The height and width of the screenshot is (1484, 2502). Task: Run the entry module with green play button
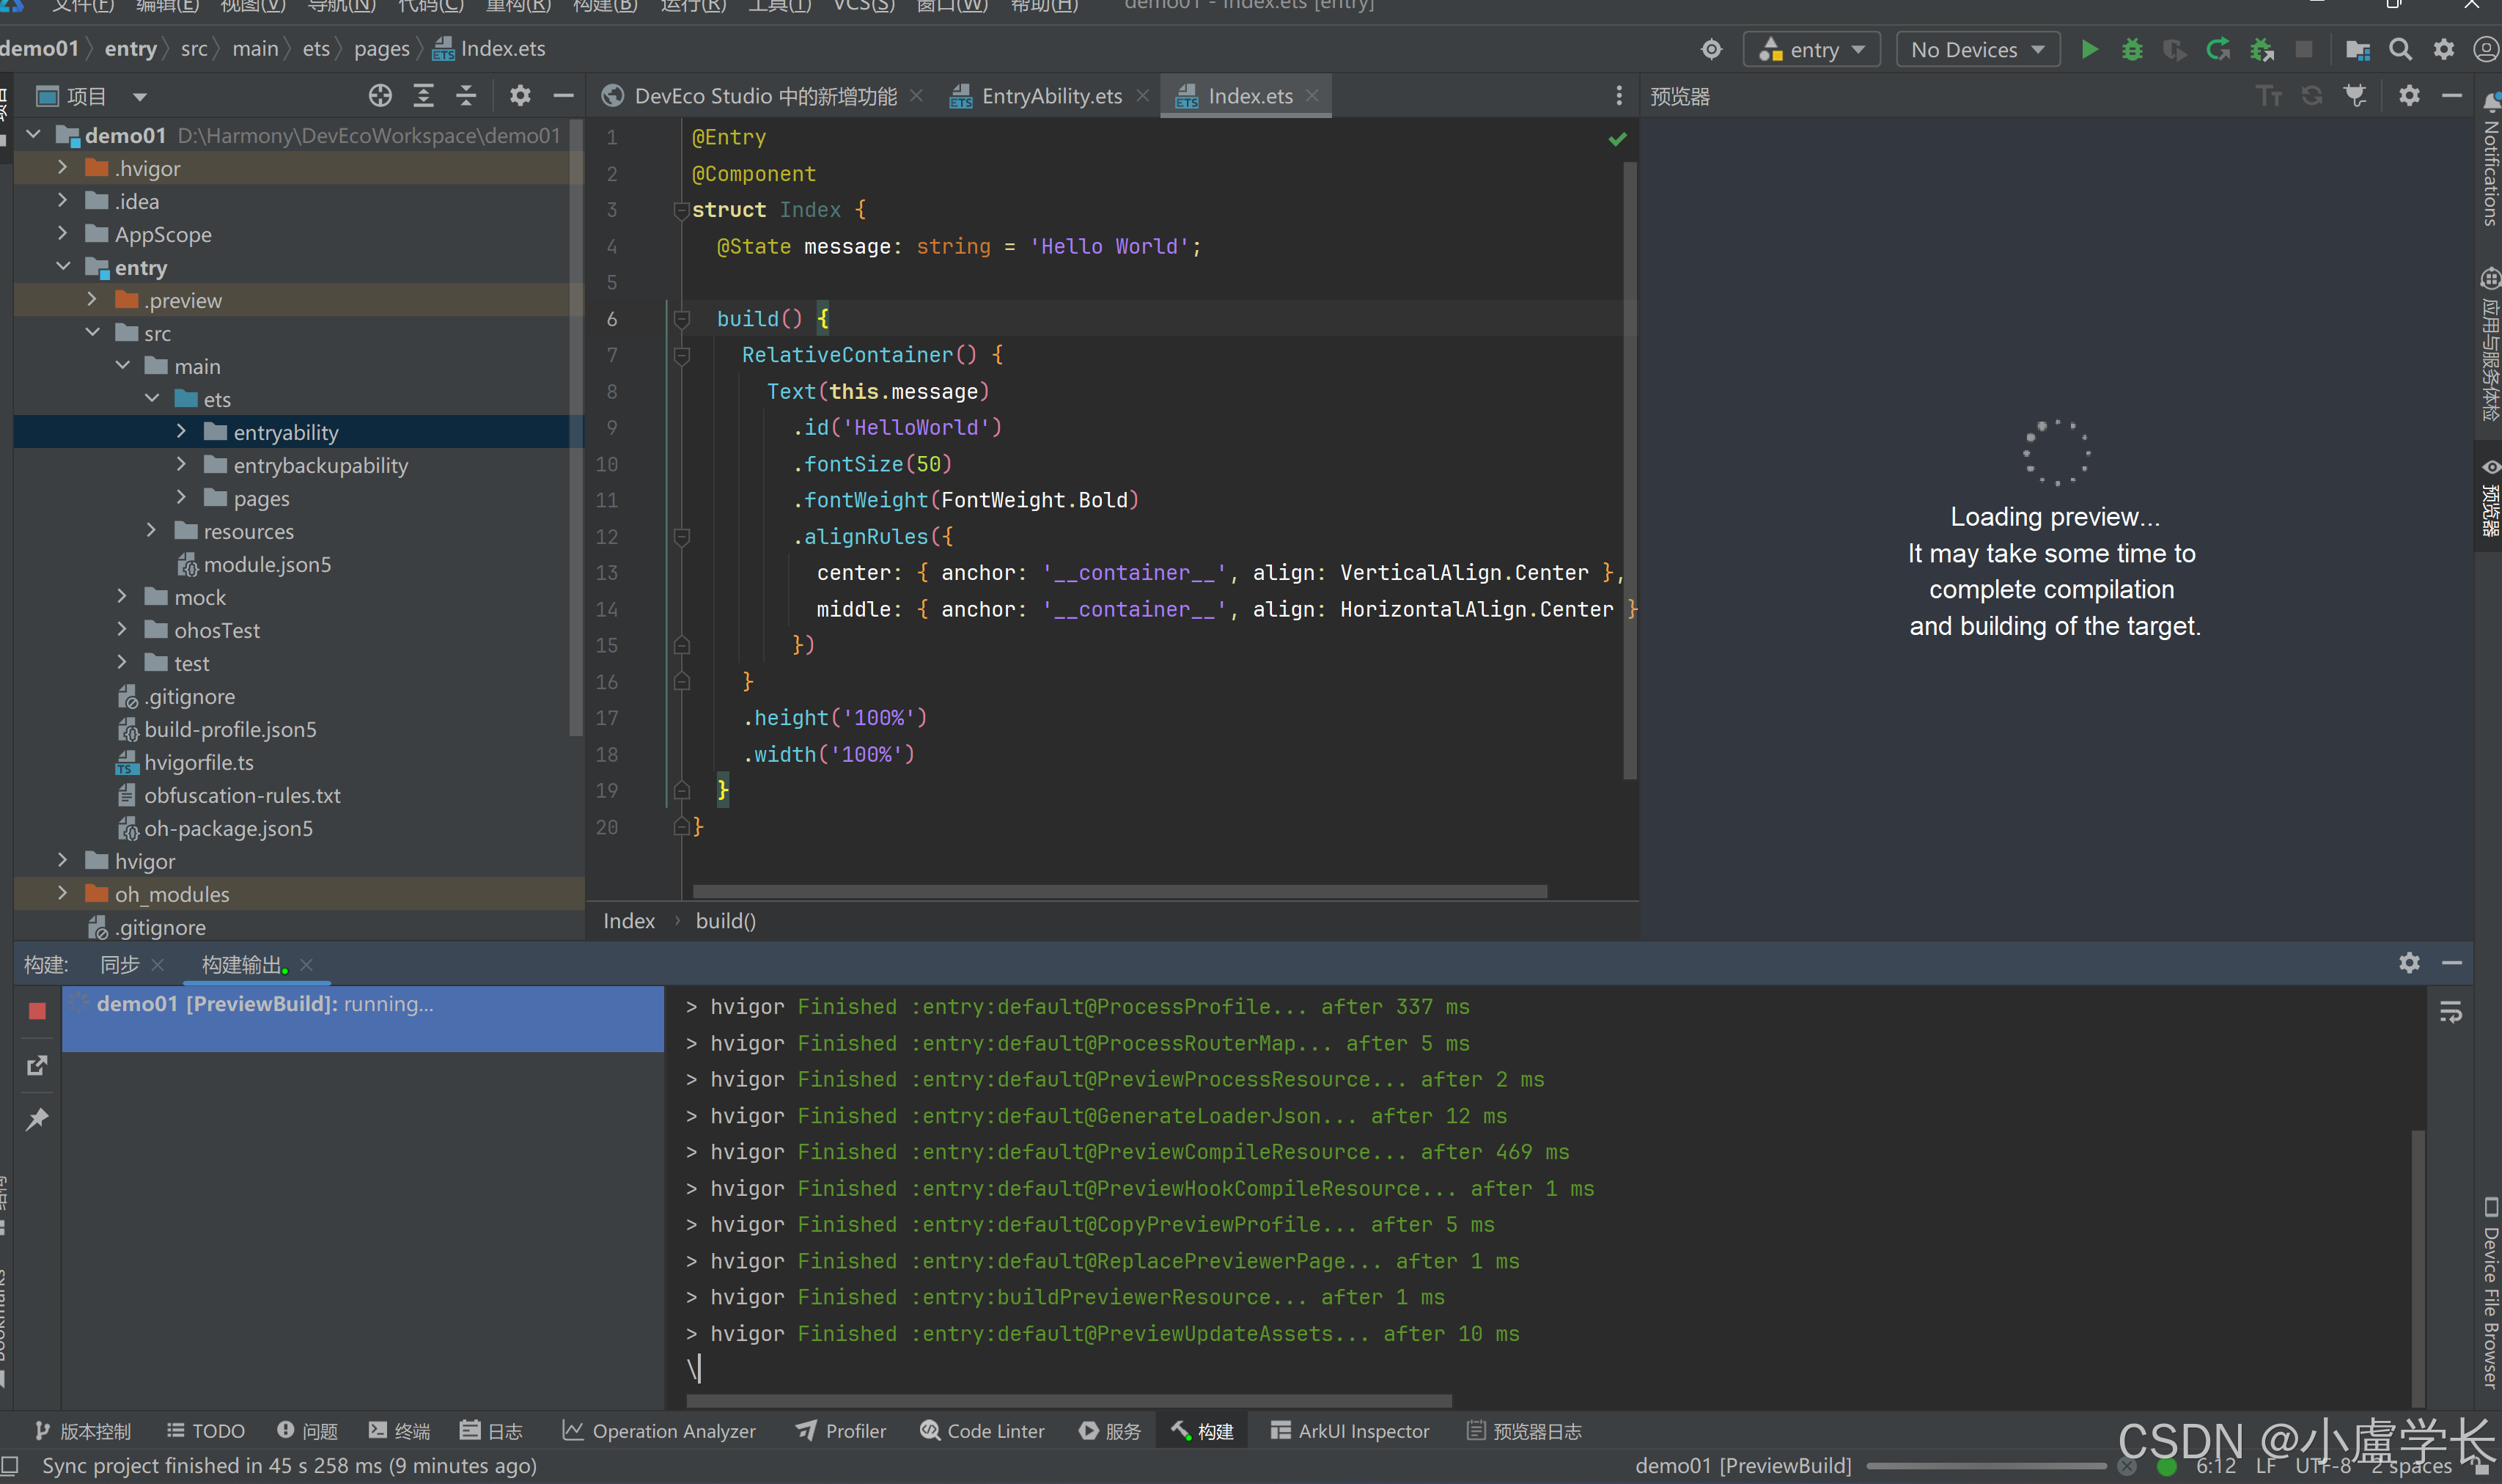[2089, 49]
